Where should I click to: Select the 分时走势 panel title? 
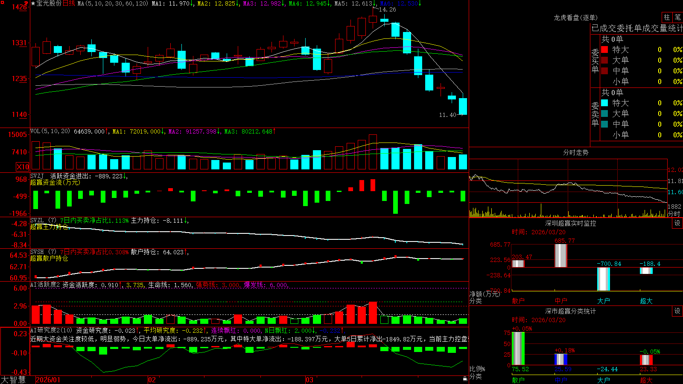[x=575, y=152]
